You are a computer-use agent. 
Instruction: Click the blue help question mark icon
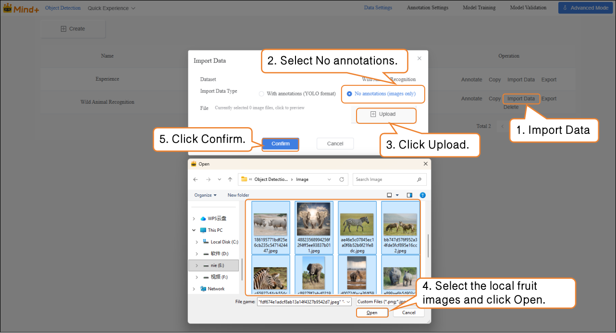click(422, 195)
